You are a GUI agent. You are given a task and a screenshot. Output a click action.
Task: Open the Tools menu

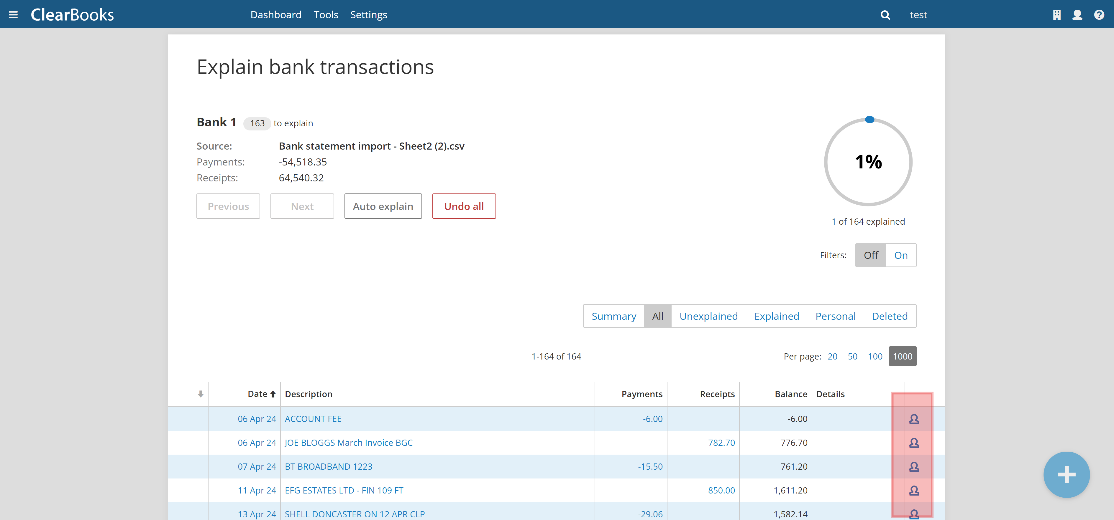[x=326, y=15]
